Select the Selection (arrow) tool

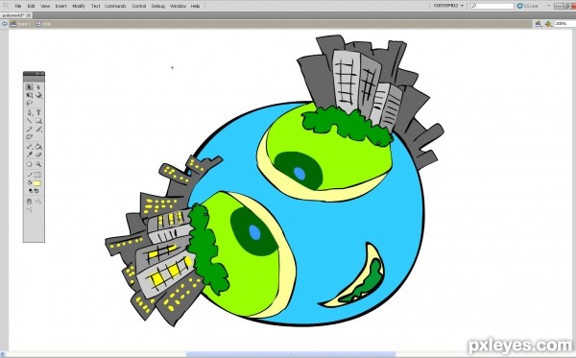30,87
